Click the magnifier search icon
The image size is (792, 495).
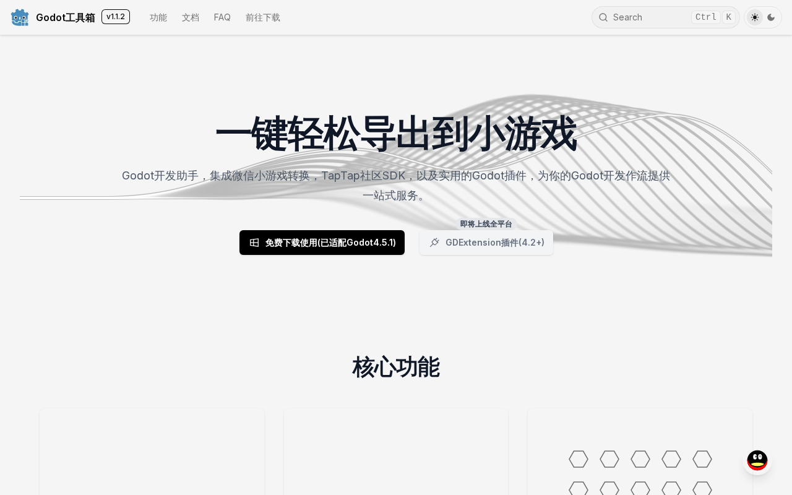click(x=603, y=17)
